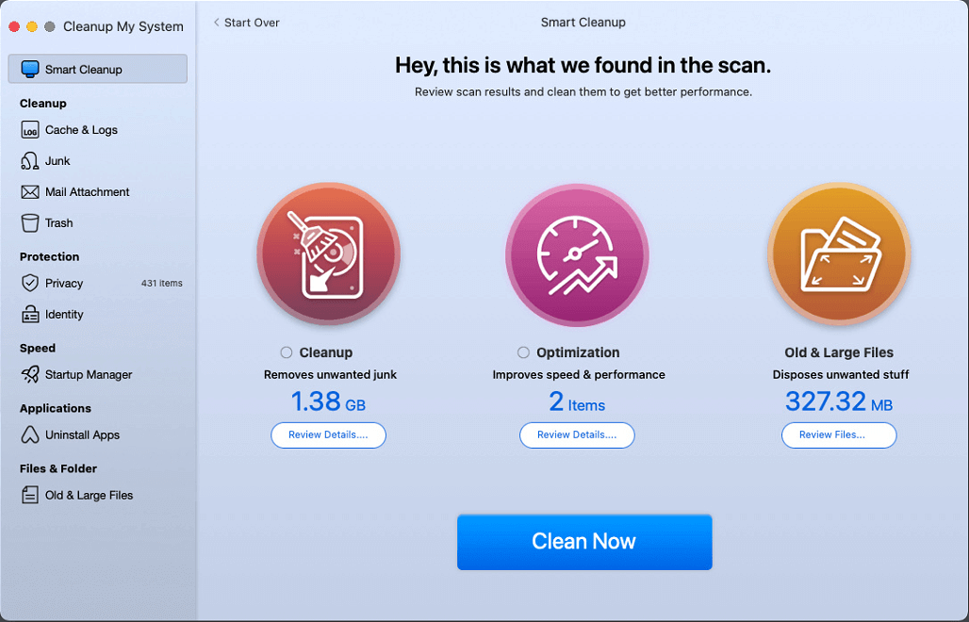Click the Cache & Logs sidebar icon
The width and height of the screenshot is (969, 622).
tap(29, 130)
